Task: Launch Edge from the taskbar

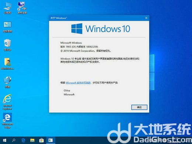Action: [23, 140]
